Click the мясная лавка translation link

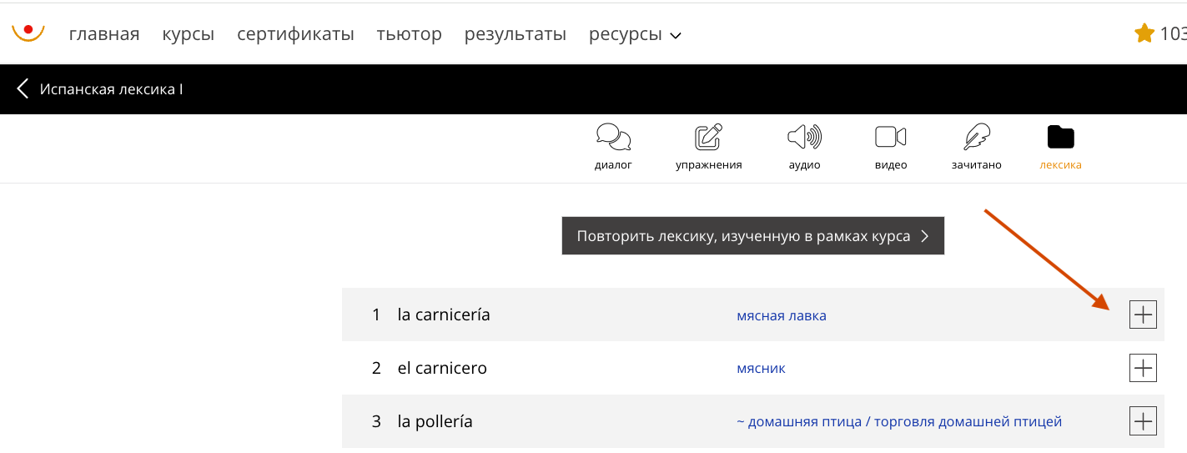click(x=782, y=315)
